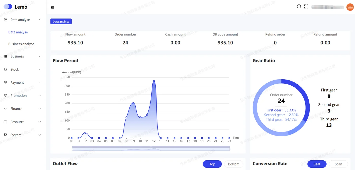Viewport: 355px width, 170px height.
Task: Click the Lemo brand name text
Action: pyautogui.click(x=21, y=7)
